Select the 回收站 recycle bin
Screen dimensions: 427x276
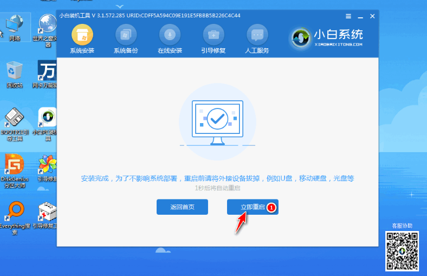14,72
